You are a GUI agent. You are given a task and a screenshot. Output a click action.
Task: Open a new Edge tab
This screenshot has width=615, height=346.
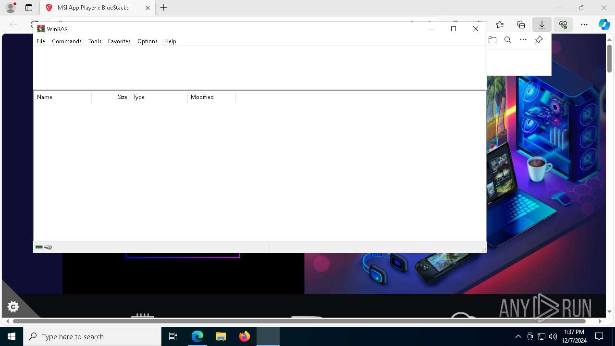point(164,8)
